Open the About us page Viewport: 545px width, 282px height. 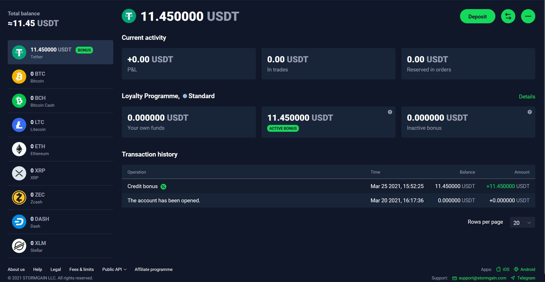16,269
